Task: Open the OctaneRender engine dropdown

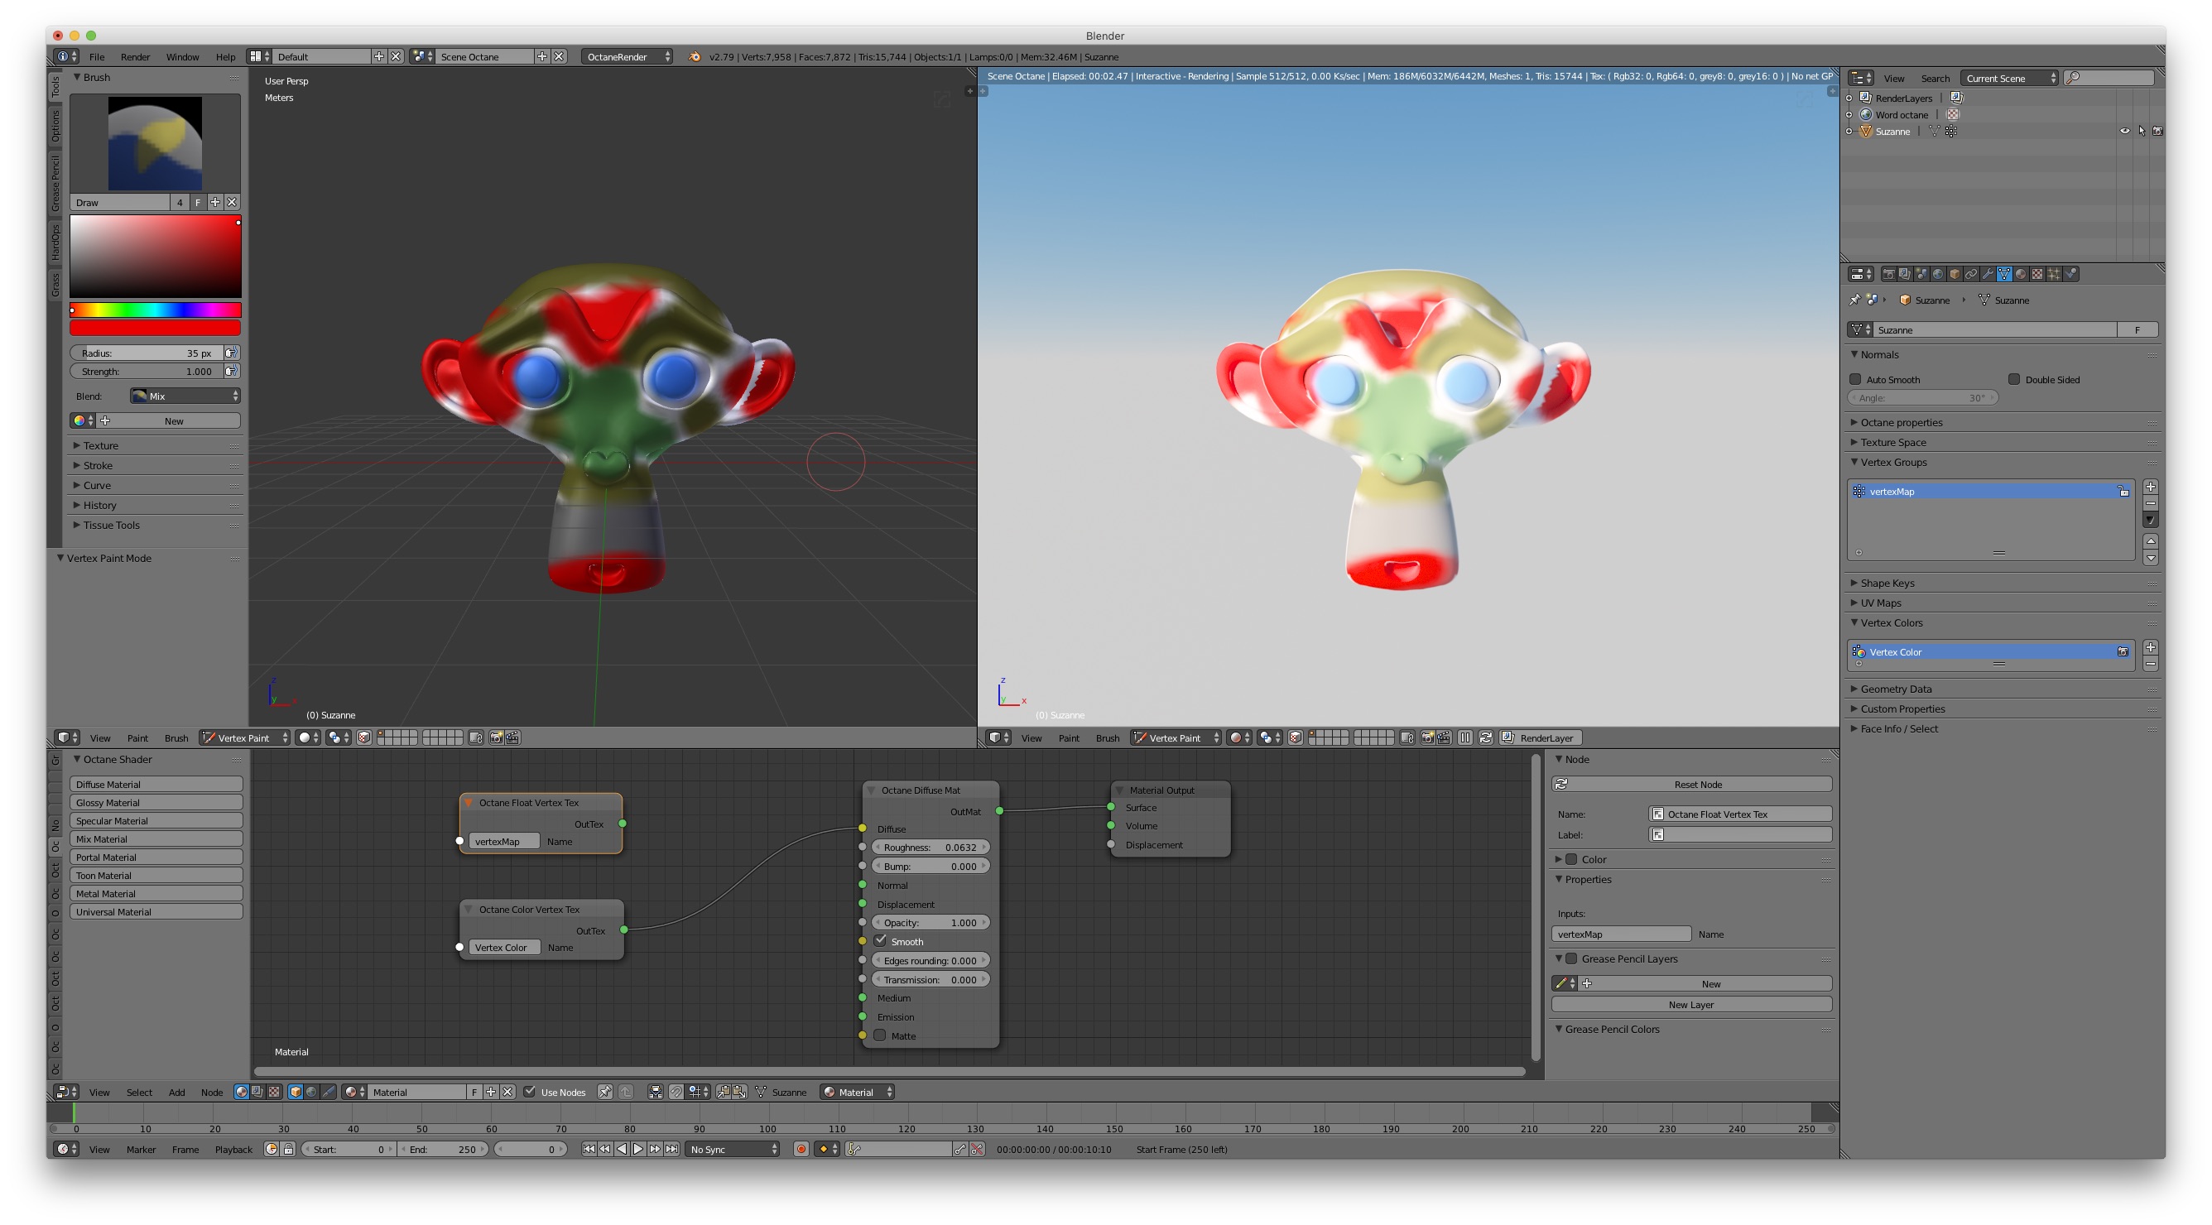Action: pos(628,56)
